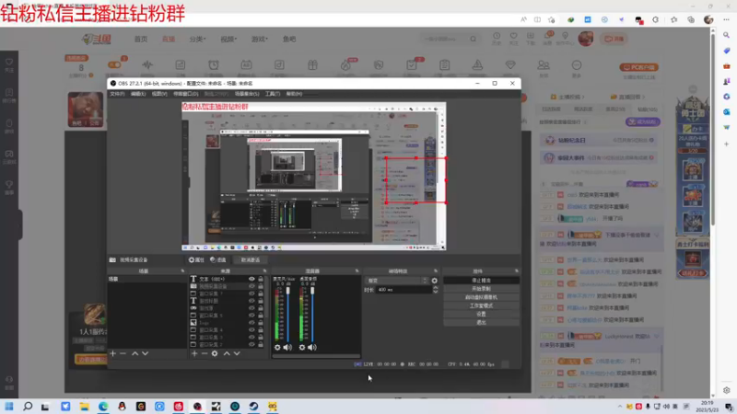Click the warning triangle icon in Douyu toolbar
Viewport: 737px width, 414px height.
tap(477, 65)
